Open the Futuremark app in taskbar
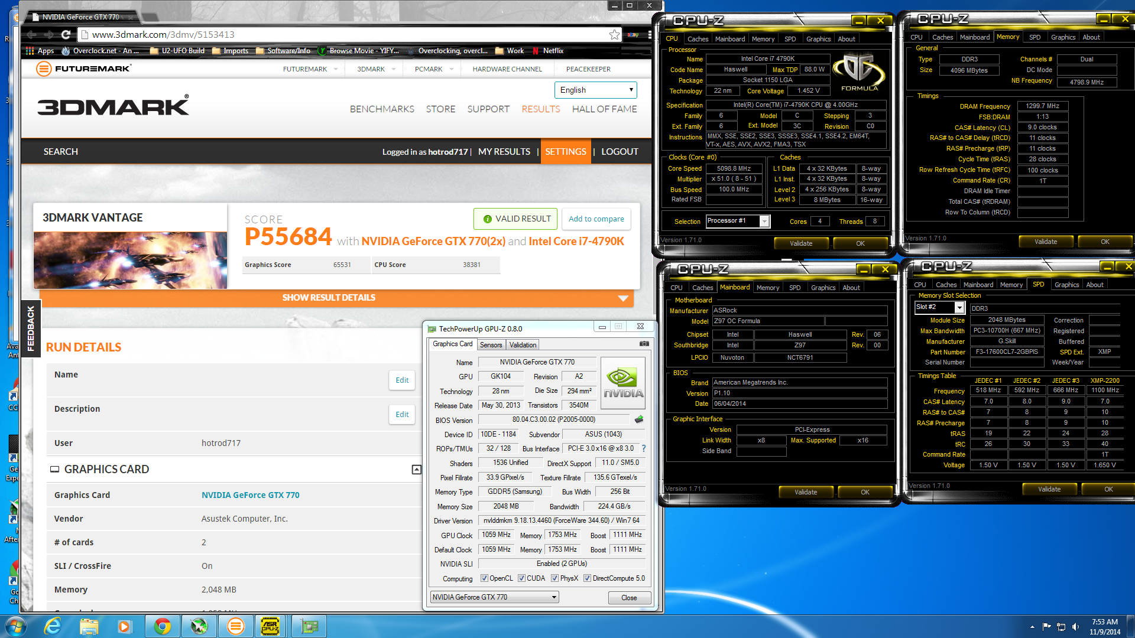The image size is (1135, 638). click(x=235, y=626)
